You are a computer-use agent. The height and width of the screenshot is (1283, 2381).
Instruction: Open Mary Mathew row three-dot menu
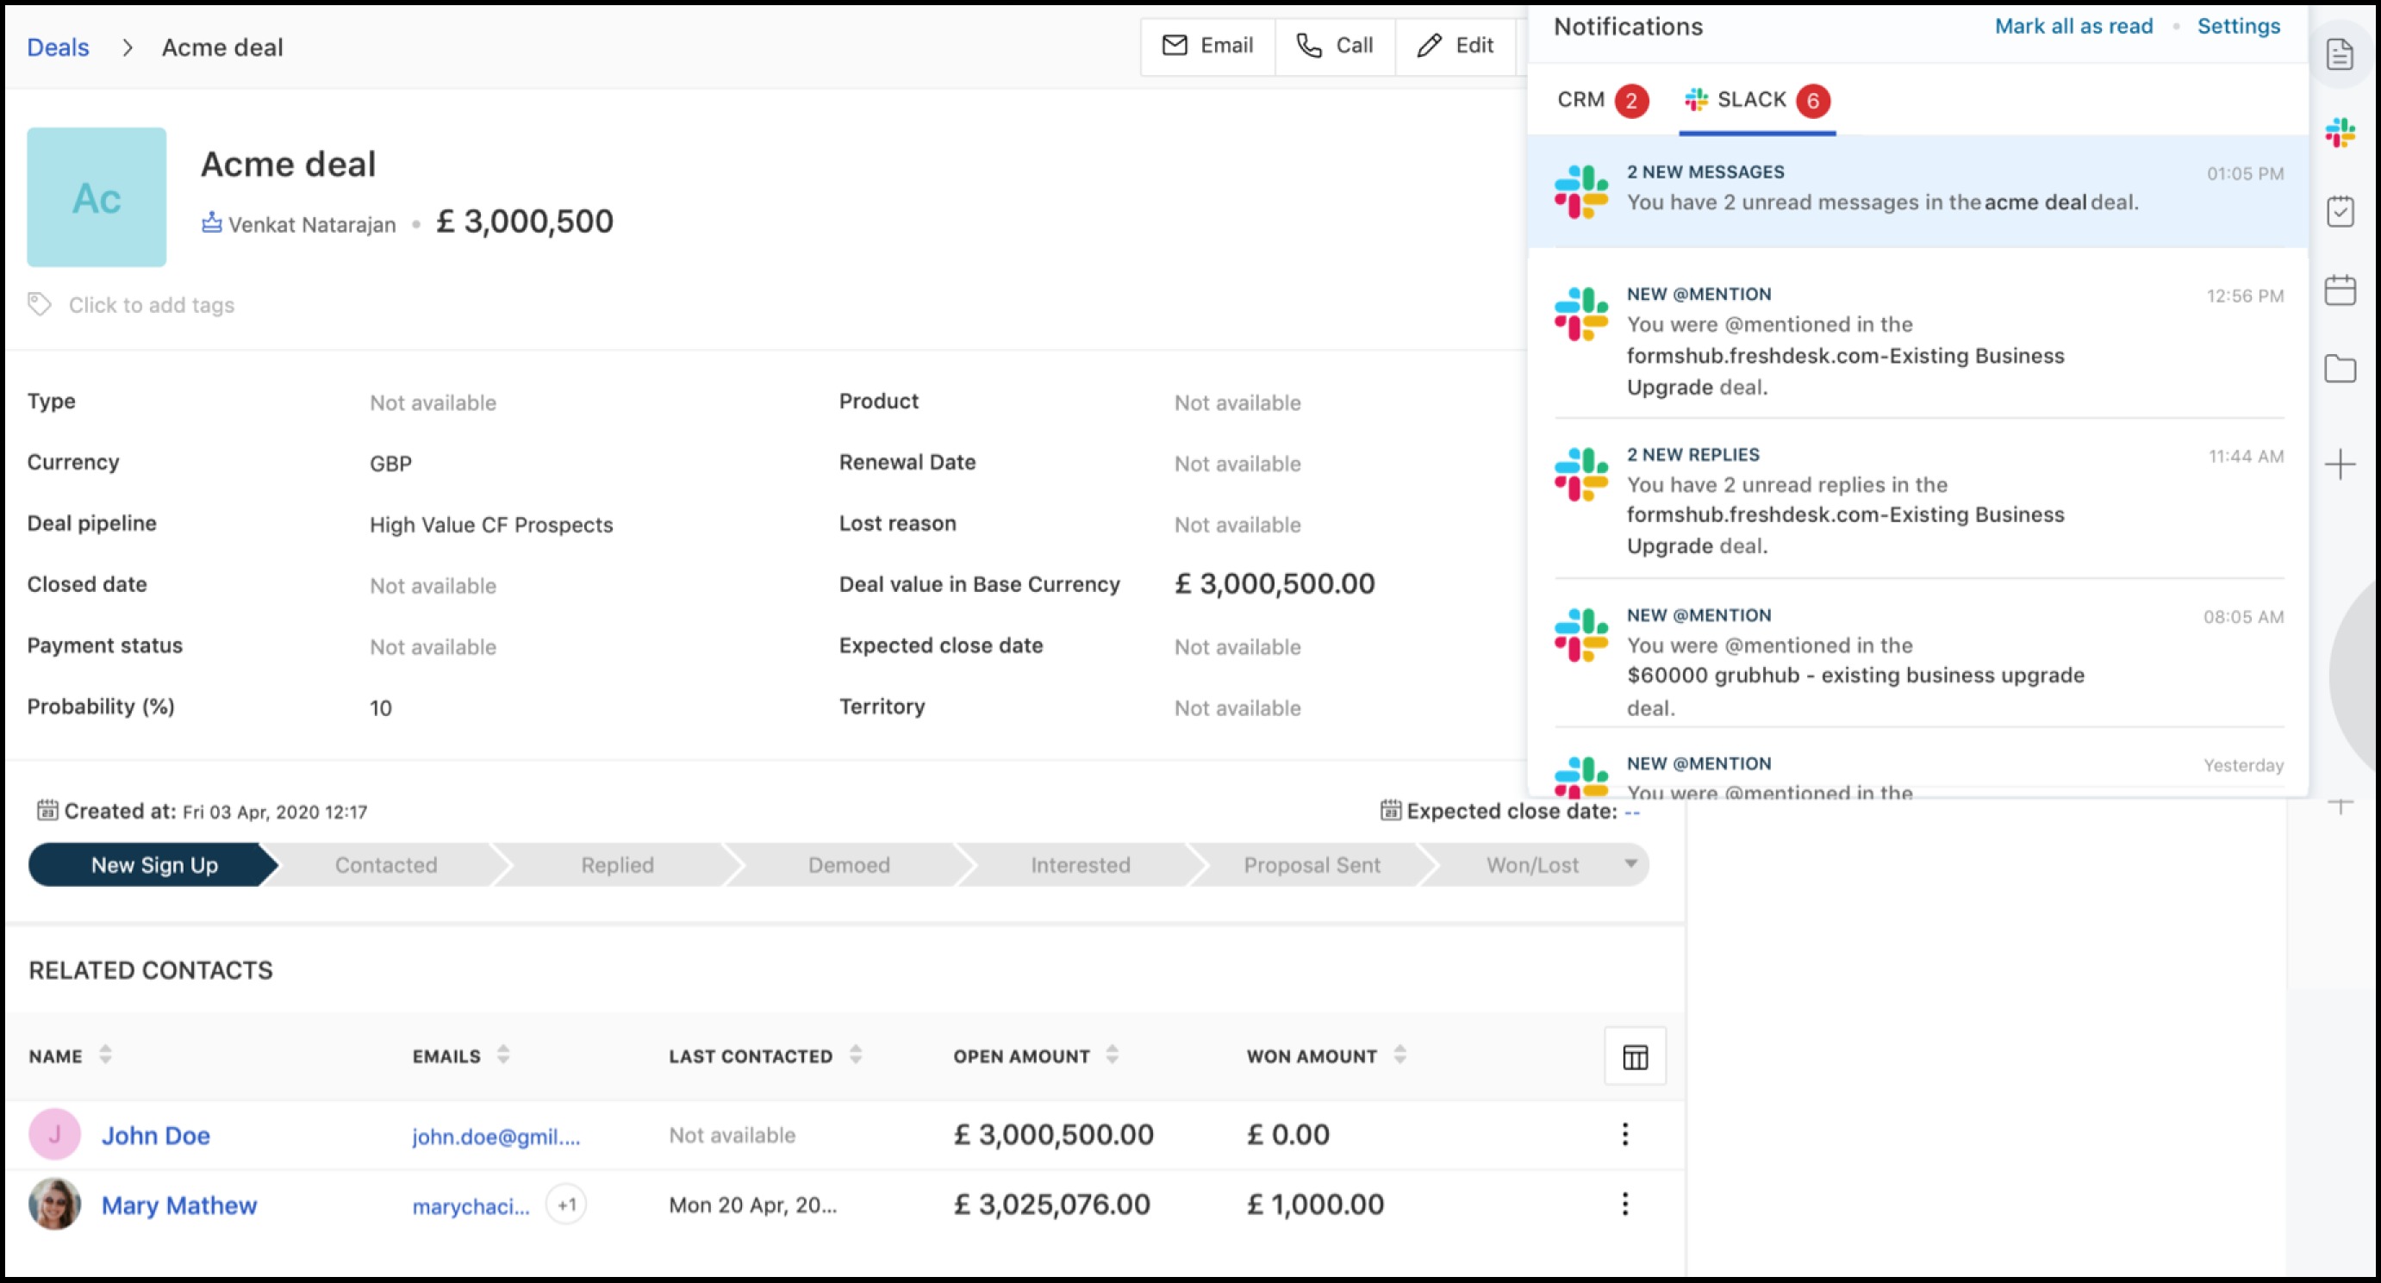(1625, 1204)
